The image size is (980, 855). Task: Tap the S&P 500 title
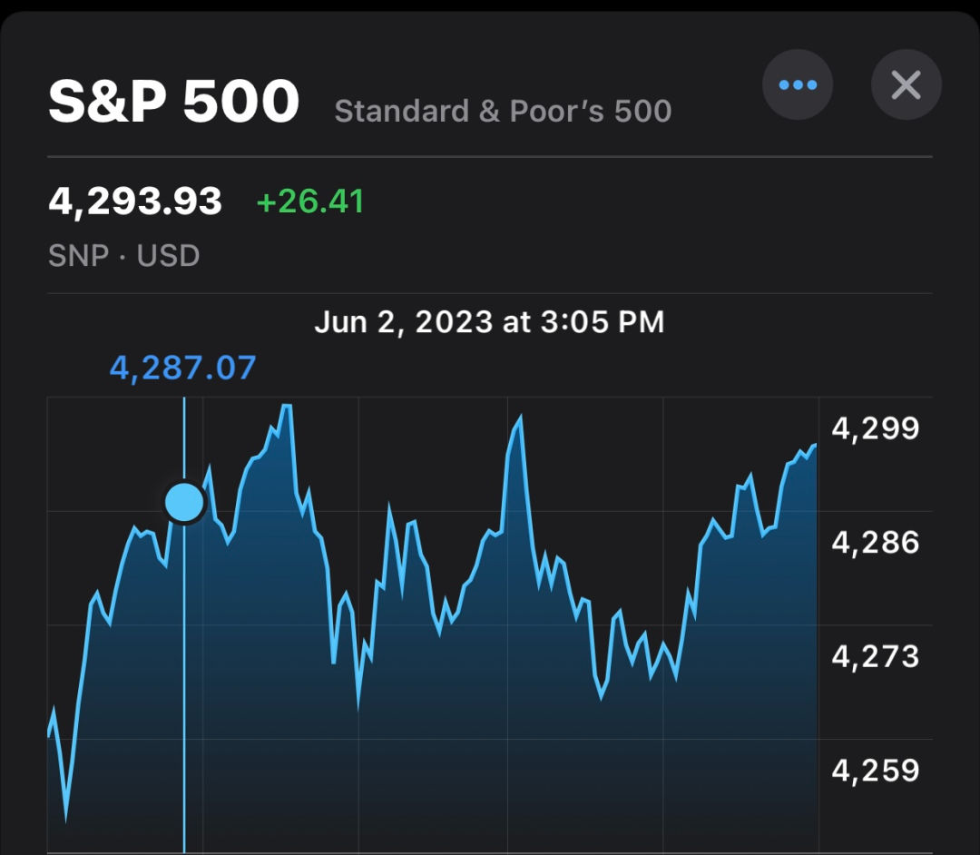pos(173,102)
